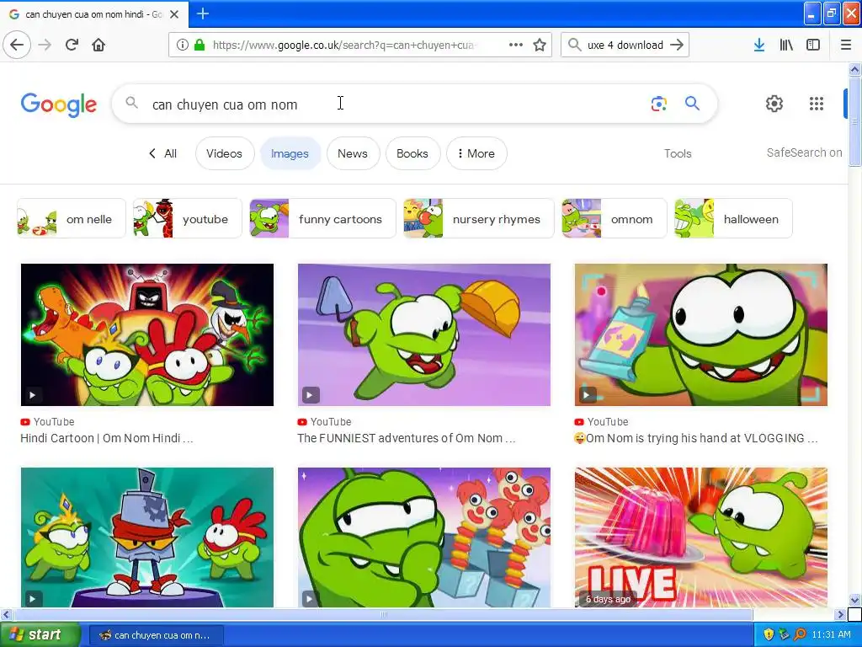
Task: Click the horizontal scrollbar right arrow
Action: [x=840, y=614]
